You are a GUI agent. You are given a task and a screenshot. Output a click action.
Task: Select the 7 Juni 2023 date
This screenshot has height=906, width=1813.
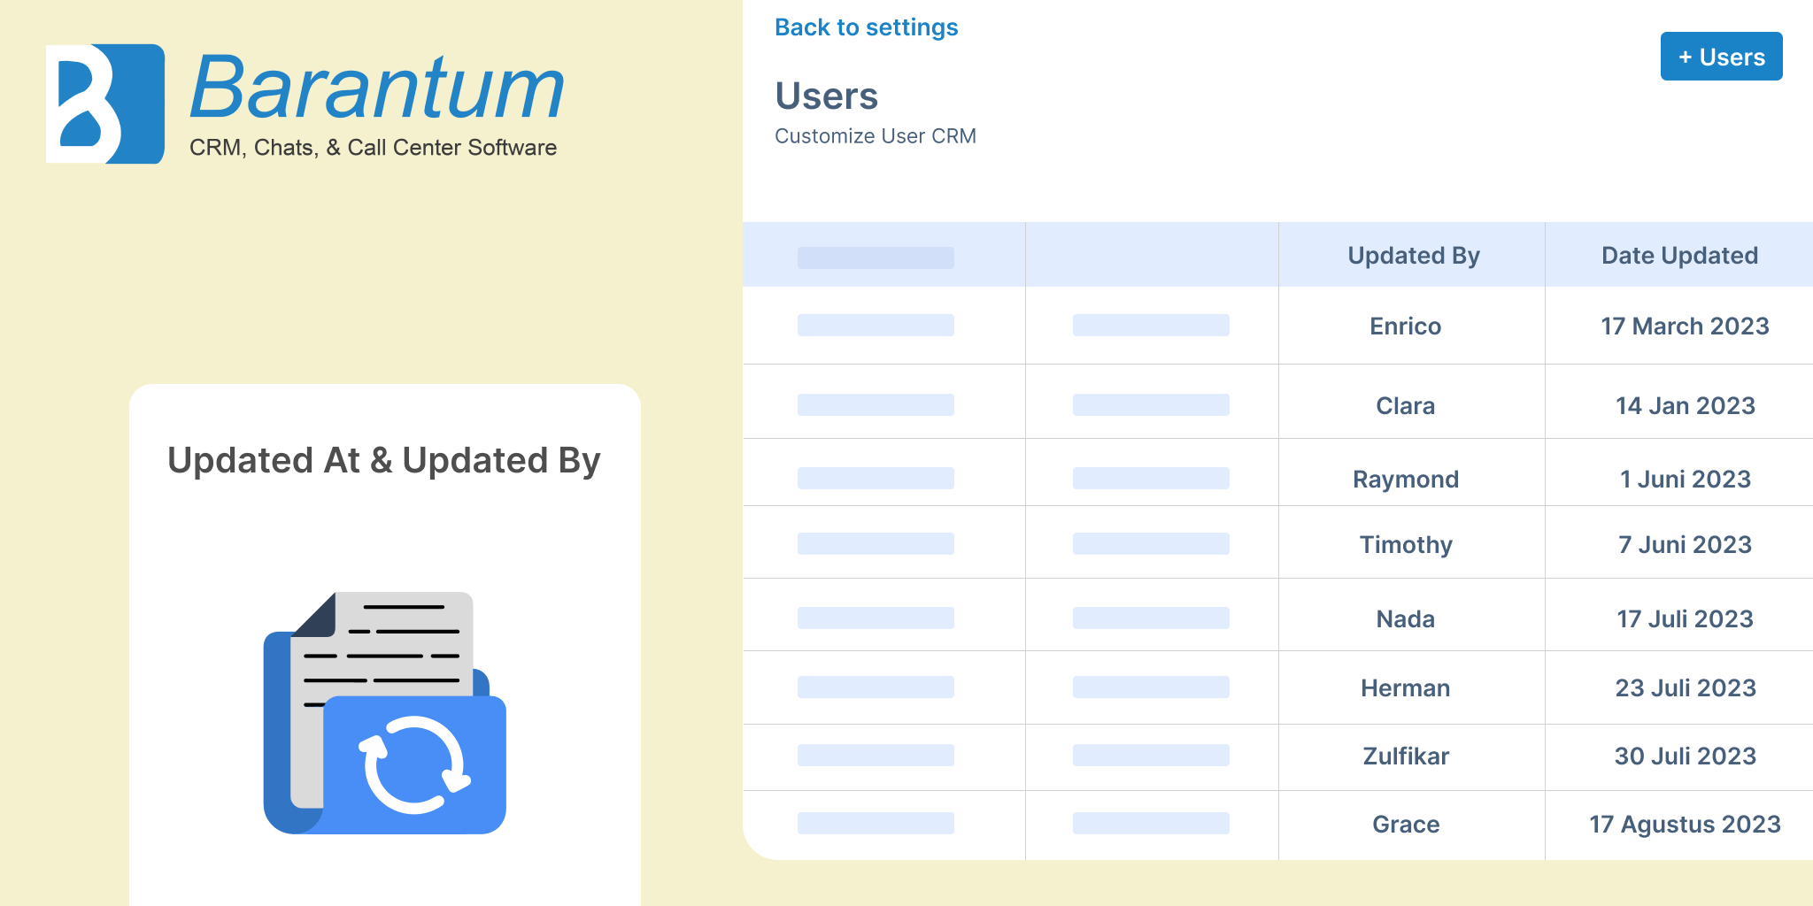pyautogui.click(x=1685, y=545)
